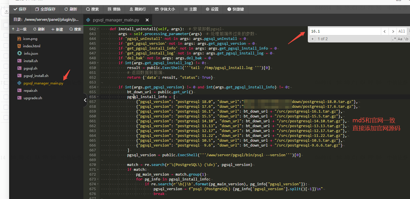Close the pgsql_manager_main.py tab

147,20
